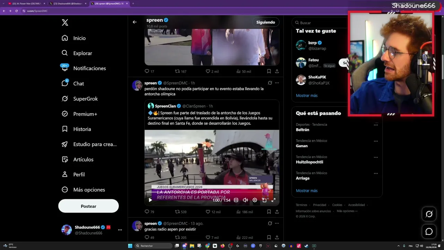
Task: Repost the post with 167 reposts
Action: click(181, 71)
